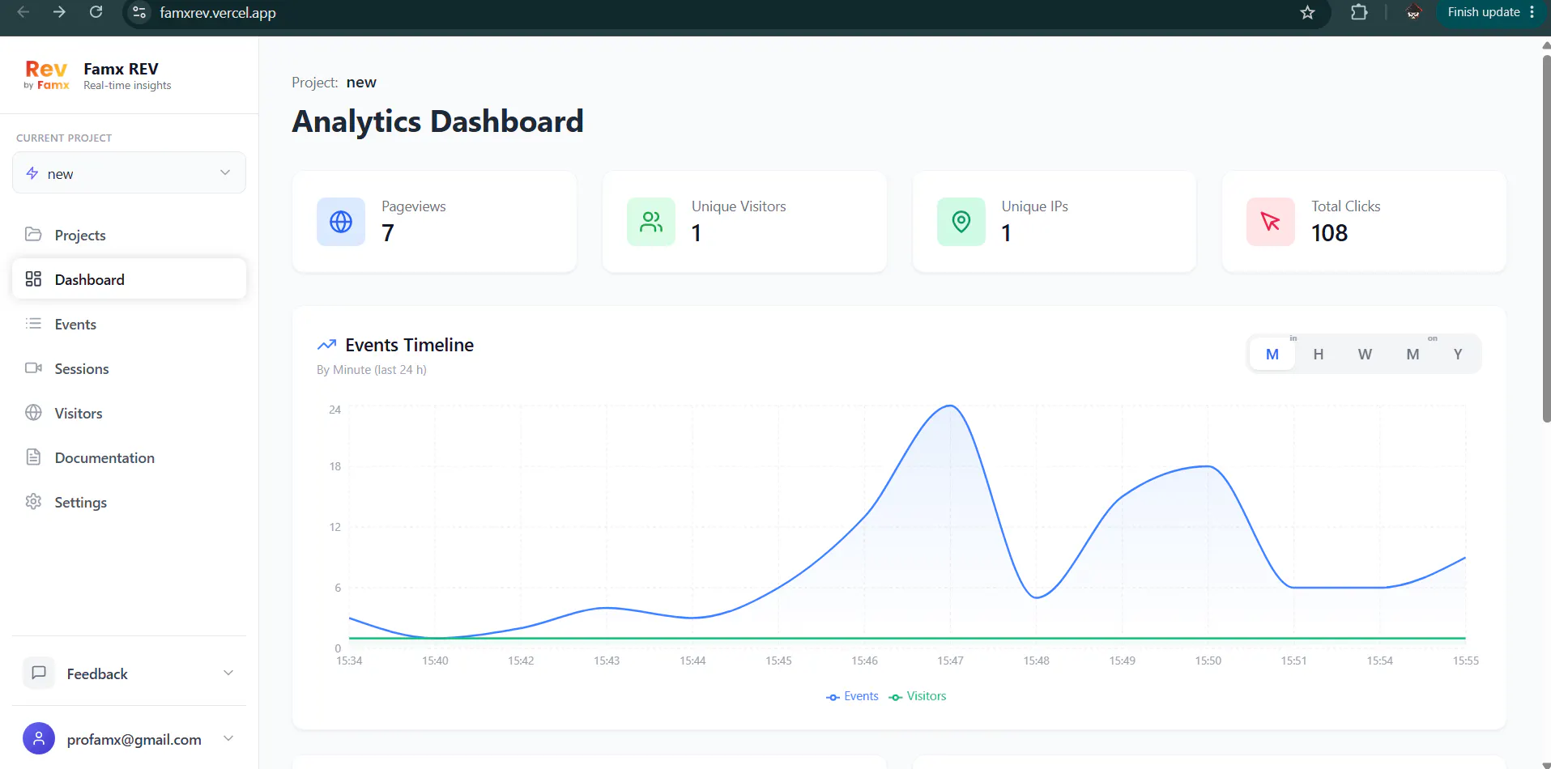The height and width of the screenshot is (769, 1551).
Task: Click the page vertical scrollbar thumb
Action: point(1546,239)
